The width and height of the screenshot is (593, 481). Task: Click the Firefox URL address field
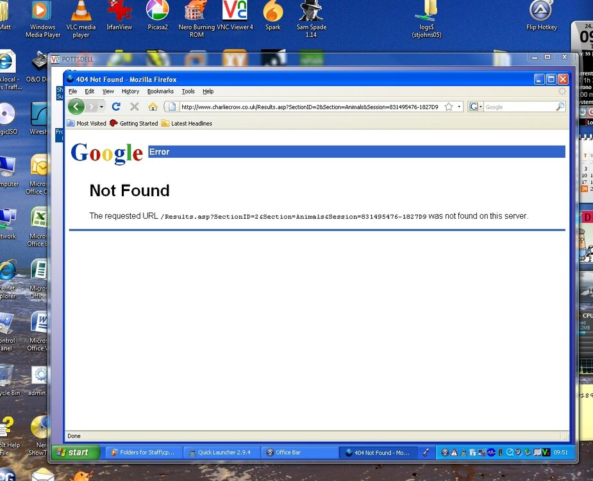[x=310, y=106]
